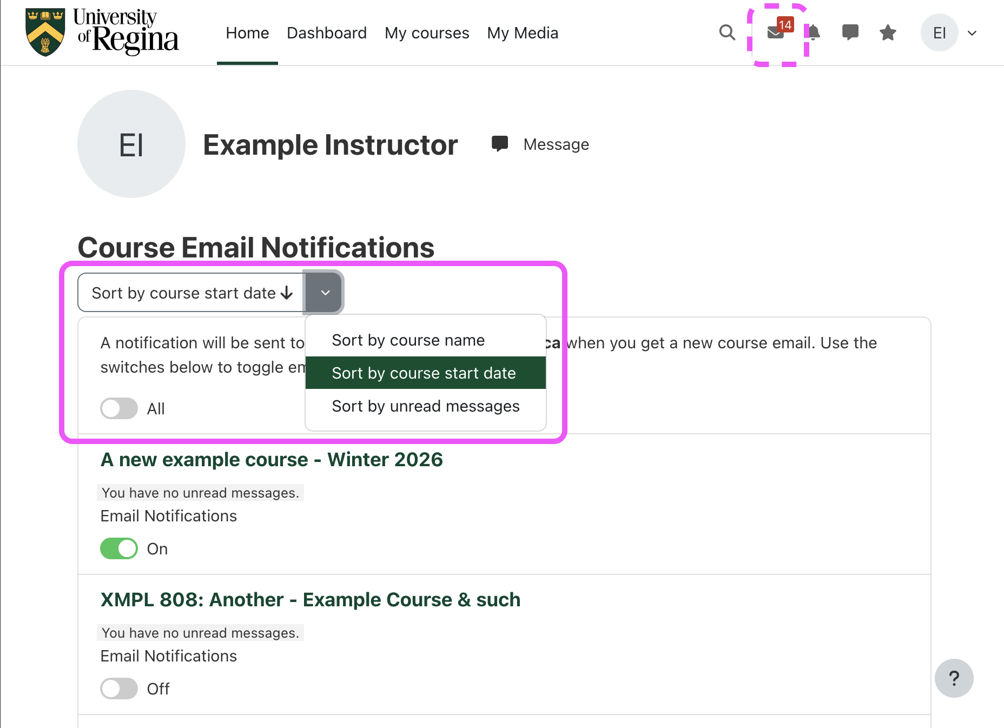Click the search magnifier icon
This screenshot has width=1004, height=728.
(726, 32)
